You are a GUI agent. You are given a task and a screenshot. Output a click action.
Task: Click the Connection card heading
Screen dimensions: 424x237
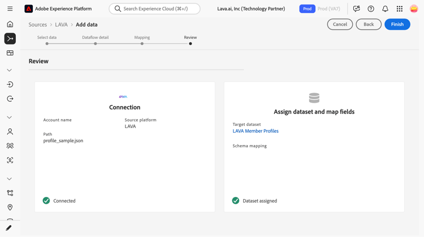coord(125,107)
